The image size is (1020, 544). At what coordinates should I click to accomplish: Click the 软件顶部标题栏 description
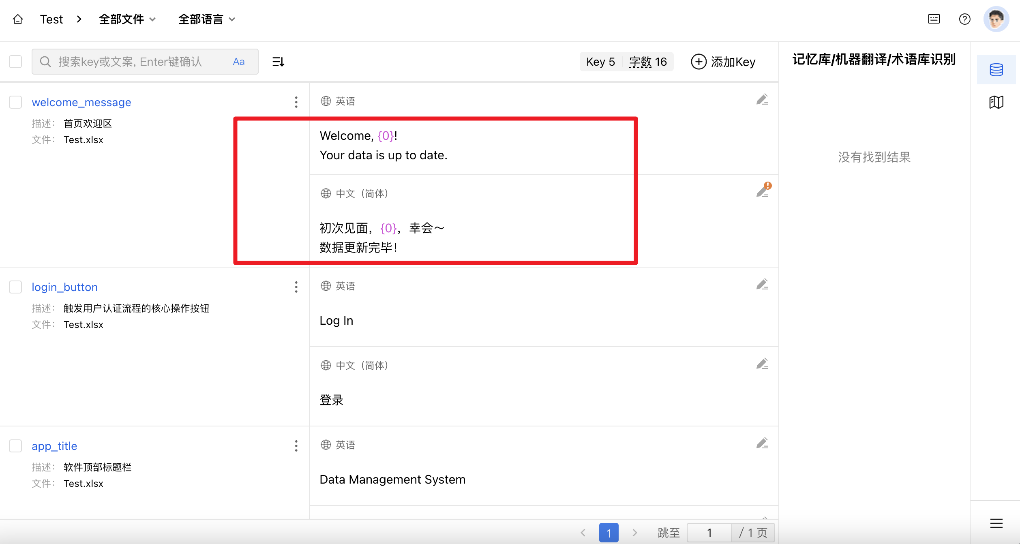pyautogui.click(x=98, y=467)
